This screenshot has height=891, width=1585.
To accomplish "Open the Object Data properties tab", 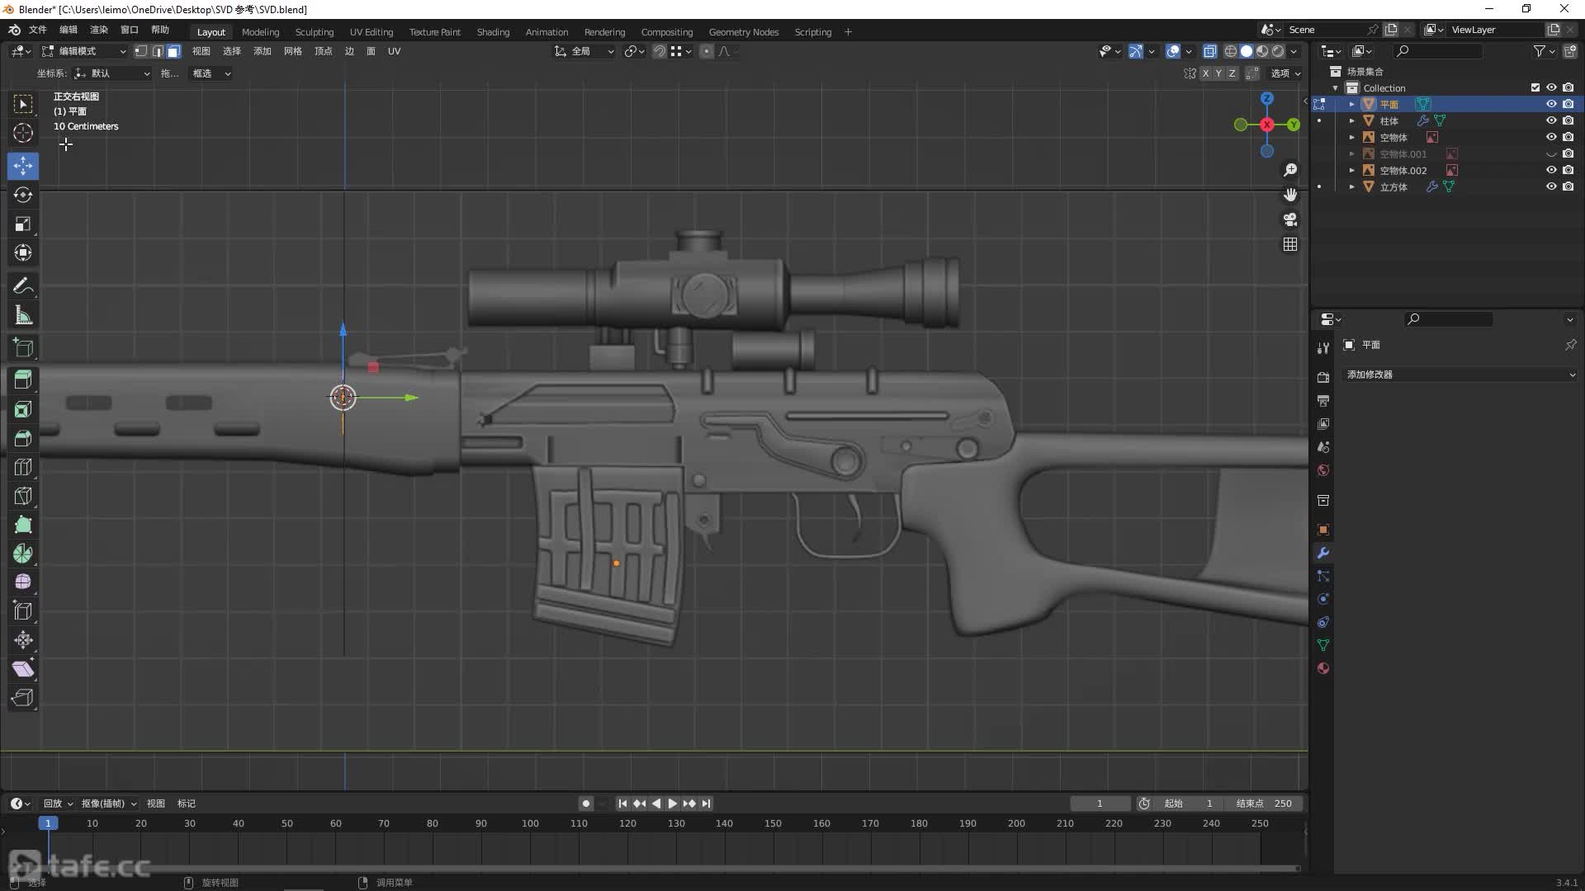I will point(1323,645).
